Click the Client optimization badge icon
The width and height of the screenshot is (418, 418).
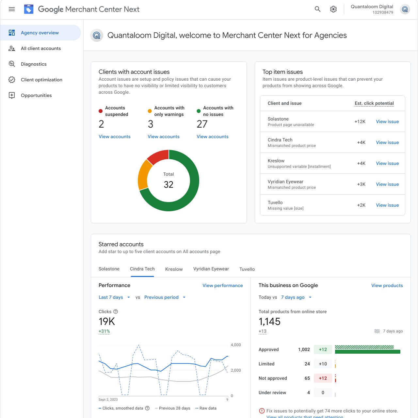(x=12, y=80)
